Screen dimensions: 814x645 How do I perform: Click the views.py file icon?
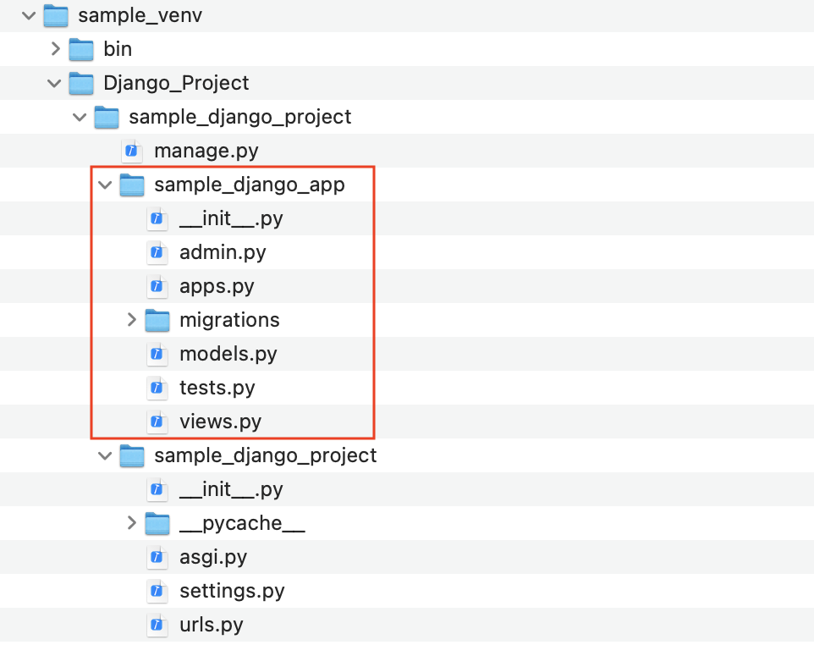click(157, 422)
